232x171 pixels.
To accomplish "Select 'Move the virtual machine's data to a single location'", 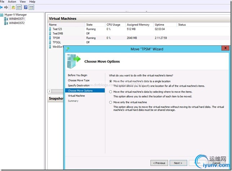I will (111, 81).
